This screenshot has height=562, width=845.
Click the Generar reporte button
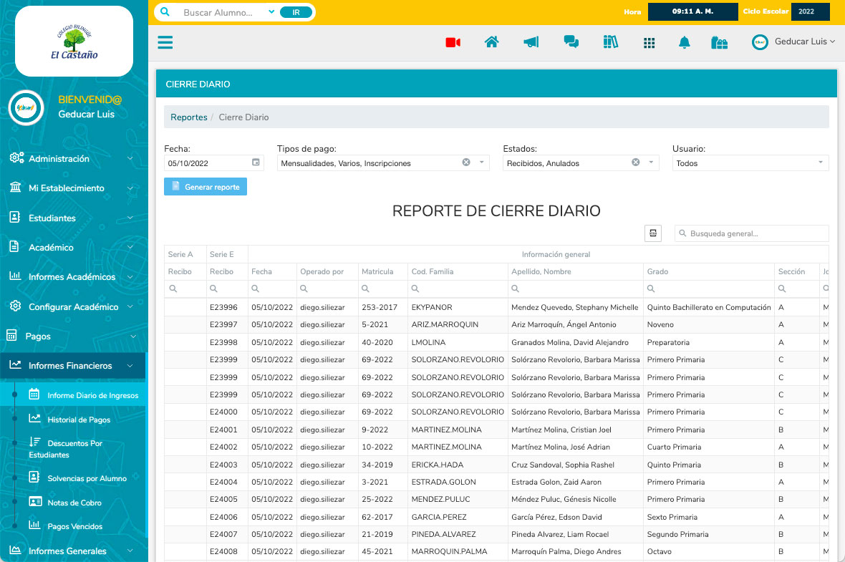(x=206, y=186)
